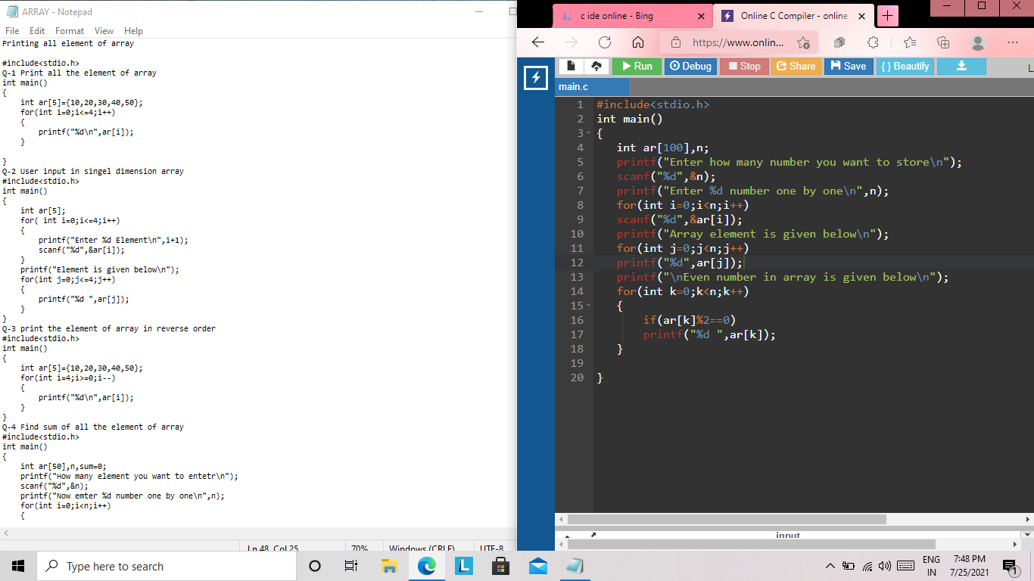Click the Download code icon

pyautogui.click(x=961, y=67)
